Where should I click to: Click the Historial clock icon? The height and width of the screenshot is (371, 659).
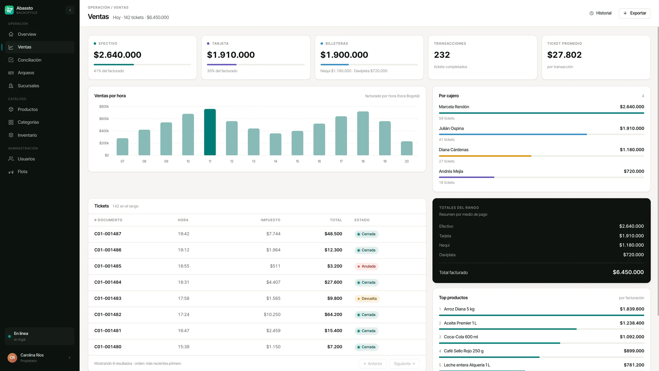[x=592, y=13]
